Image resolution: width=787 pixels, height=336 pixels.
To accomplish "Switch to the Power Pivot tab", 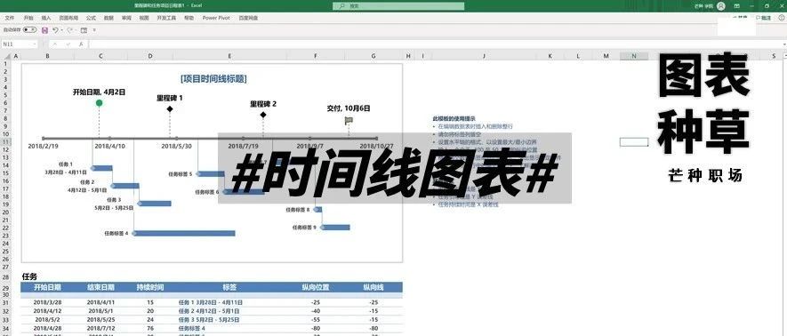I will tap(216, 18).
